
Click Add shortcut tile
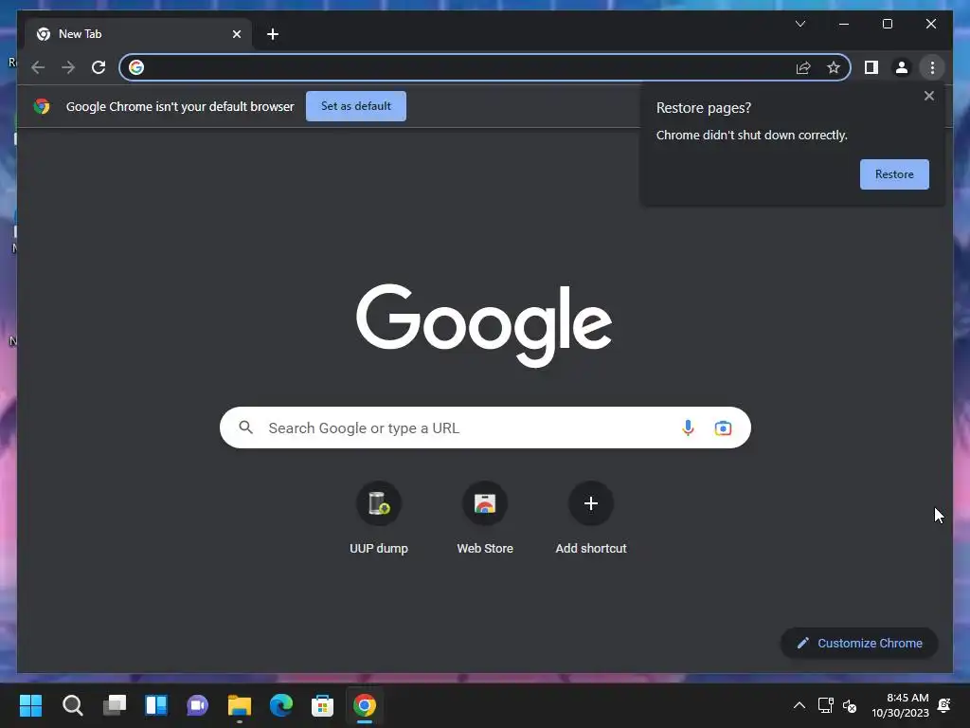(591, 519)
